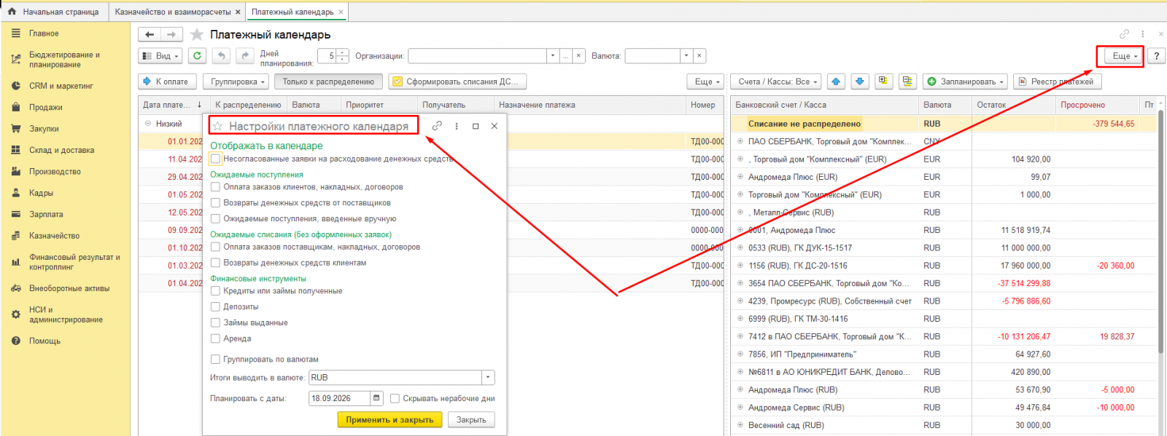Click the redo arrow in the calendar toolbar
Viewport: 1167px width, 436px height.
(x=245, y=56)
